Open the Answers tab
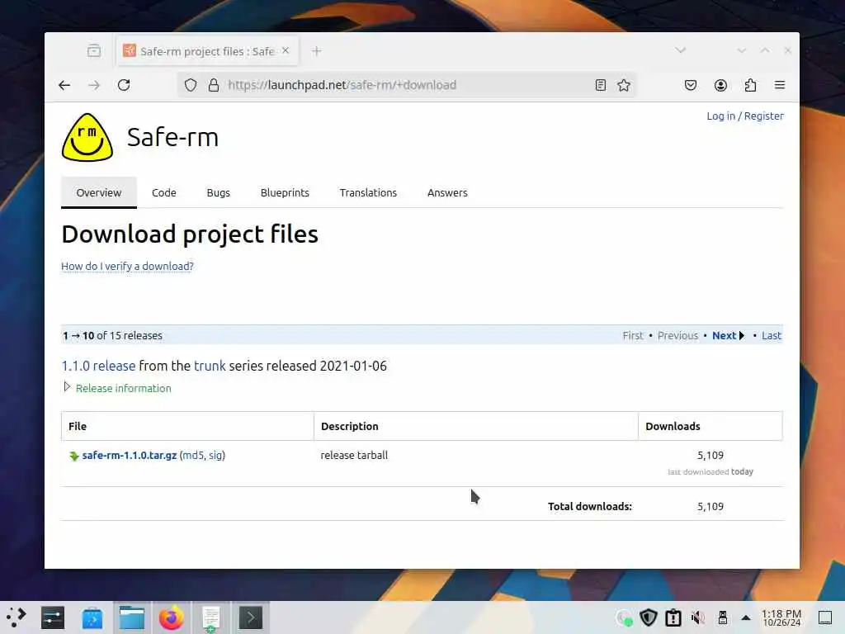The image size is (845, 634). coord(447,192)
